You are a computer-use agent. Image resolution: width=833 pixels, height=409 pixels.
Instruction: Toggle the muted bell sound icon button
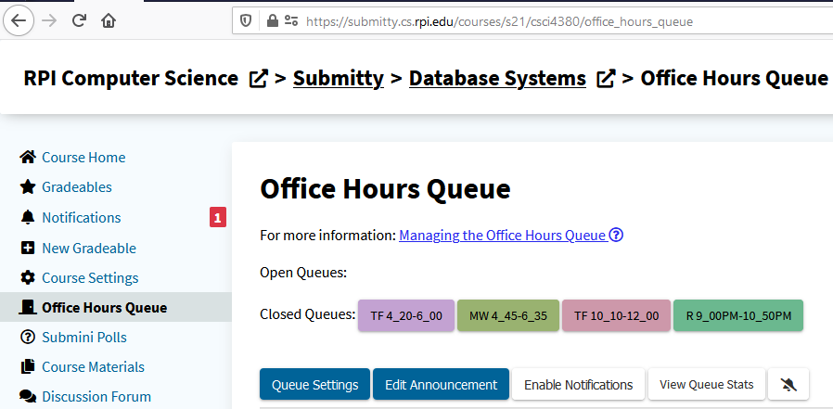click(788, 385)
